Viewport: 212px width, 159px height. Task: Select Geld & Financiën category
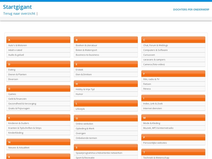tap(38, 99)
